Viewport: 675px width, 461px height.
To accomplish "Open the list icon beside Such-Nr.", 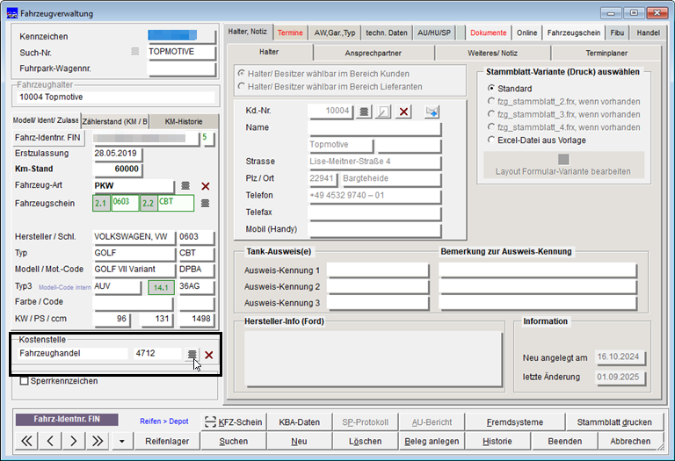I will [135, 52].
